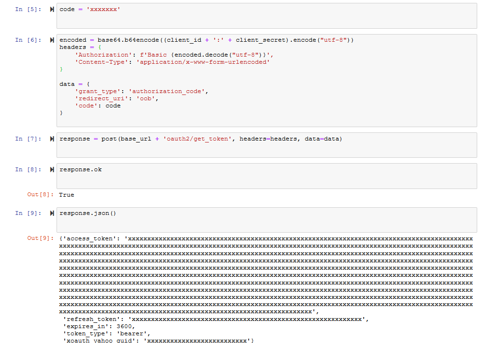Viewport: 482px width, 343px height.
Task: Click the run icon for the post request cell
Action: 52,138
